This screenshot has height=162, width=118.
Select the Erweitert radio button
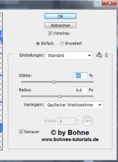click(x=62, y=44)
